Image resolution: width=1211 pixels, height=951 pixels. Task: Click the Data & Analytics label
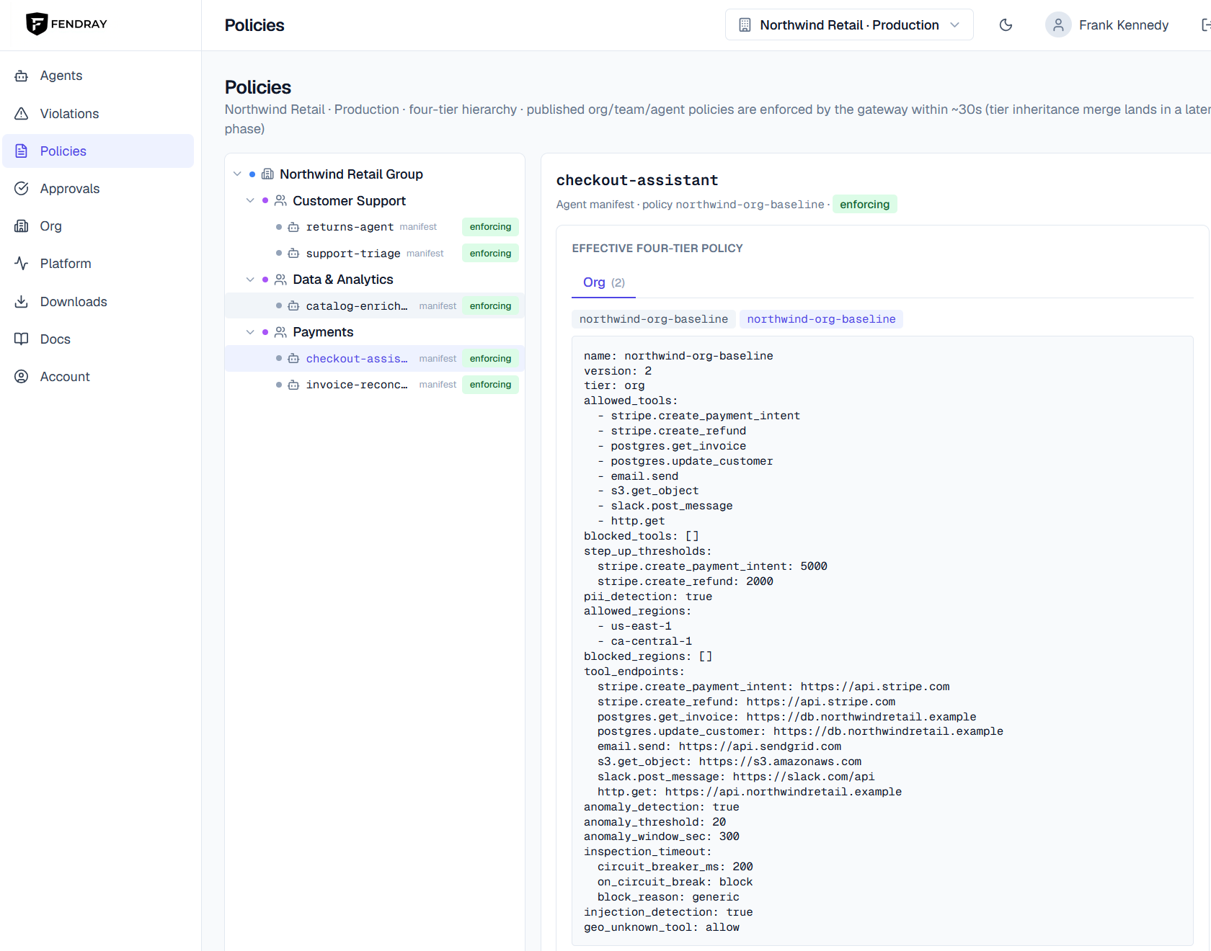[x=343, y=280]
